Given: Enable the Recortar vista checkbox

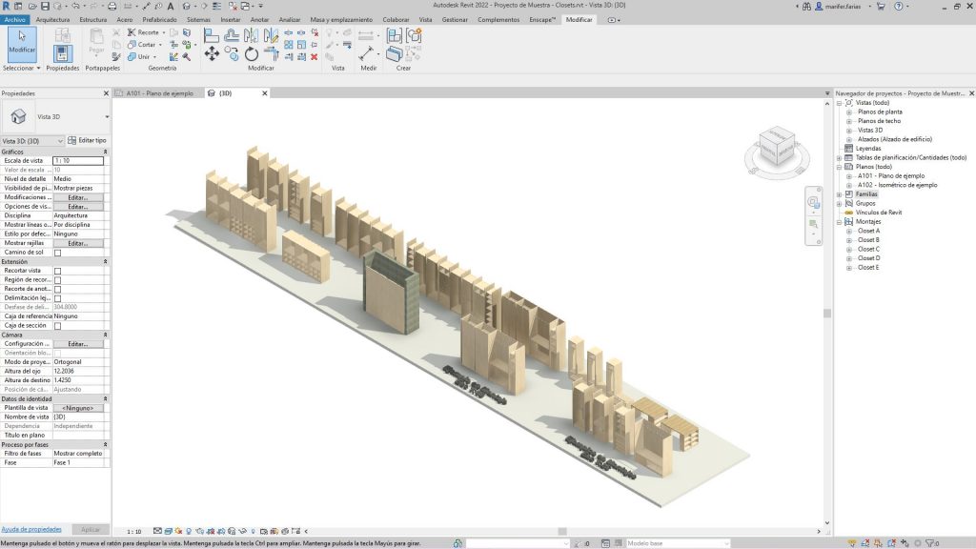Looking at the screenshot, I should (x=57, y=272).
